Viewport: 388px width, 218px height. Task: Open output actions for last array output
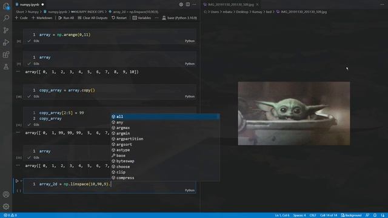point(18,165)
